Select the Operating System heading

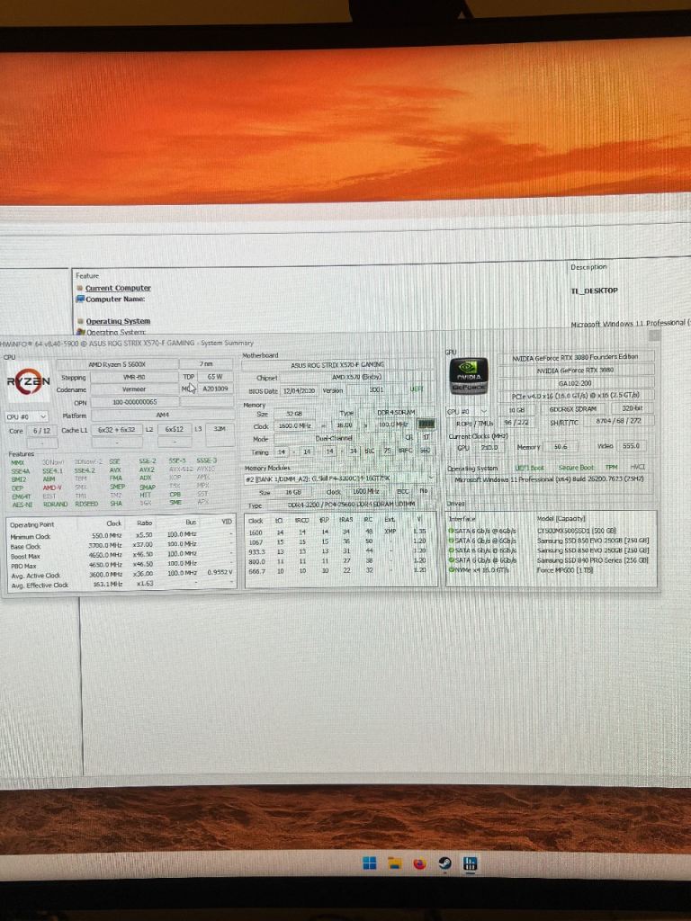[117, 321]
